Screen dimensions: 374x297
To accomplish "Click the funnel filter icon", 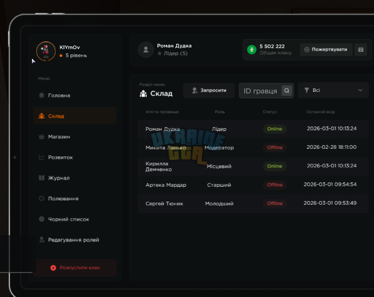I will click(x=307, y=90).
